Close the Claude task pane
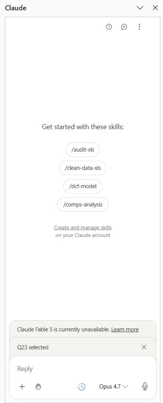This screenshot has width=163, height=403. [x=155, y=8]
